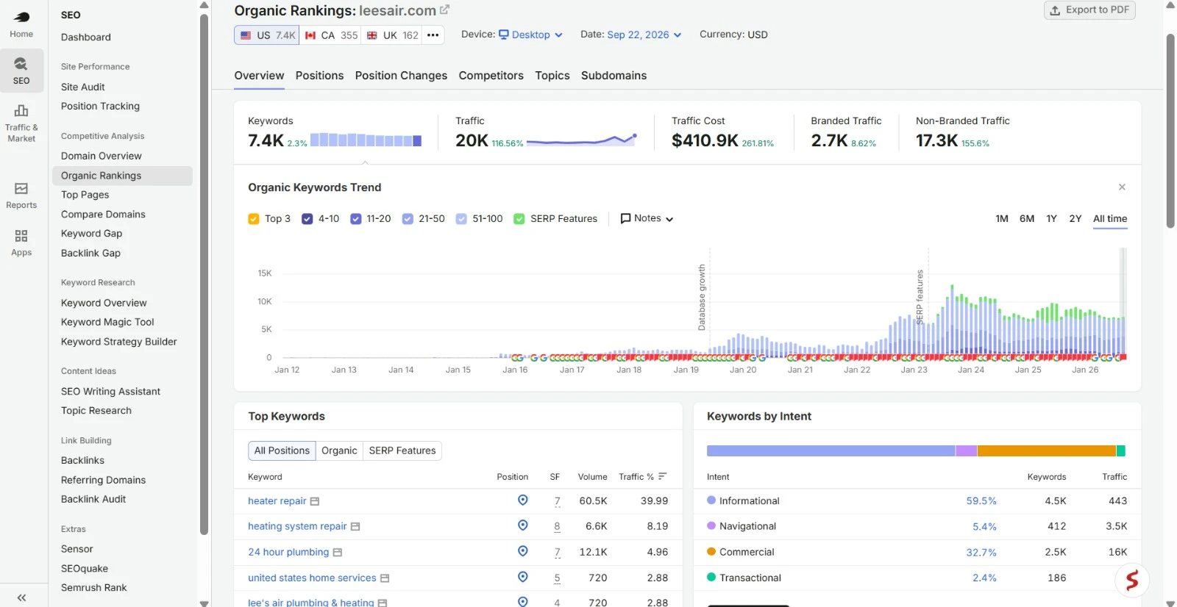This screenshot has width=1177, height=607.
Task: Click the Informational 59.5% link
Action: (x=981, y=501)
